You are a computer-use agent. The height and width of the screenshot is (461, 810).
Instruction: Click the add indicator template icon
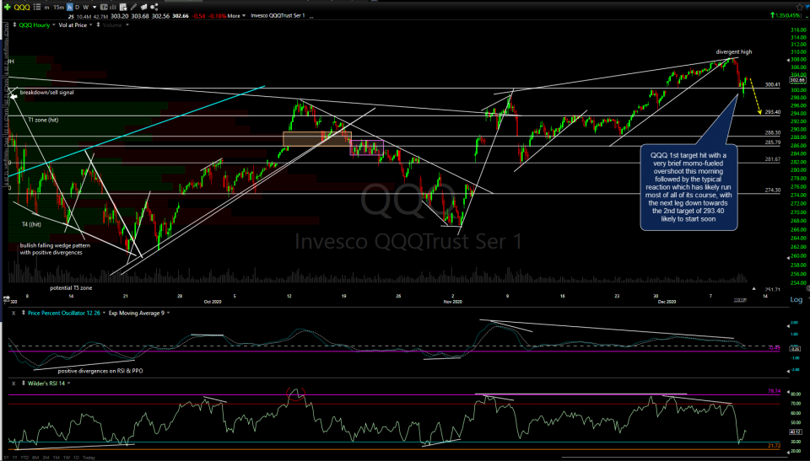pyautogui.click(x=123, y=8)
